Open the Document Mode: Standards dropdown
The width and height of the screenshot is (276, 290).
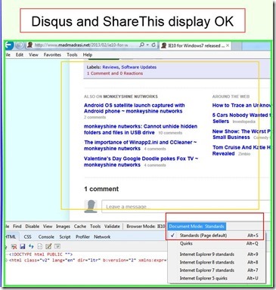[x=197, y=227]
